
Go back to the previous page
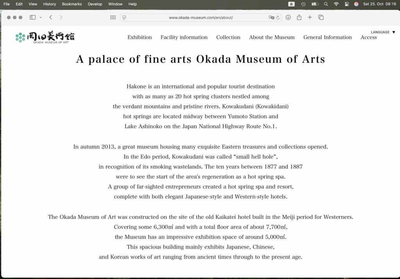[x=51, y=17]
